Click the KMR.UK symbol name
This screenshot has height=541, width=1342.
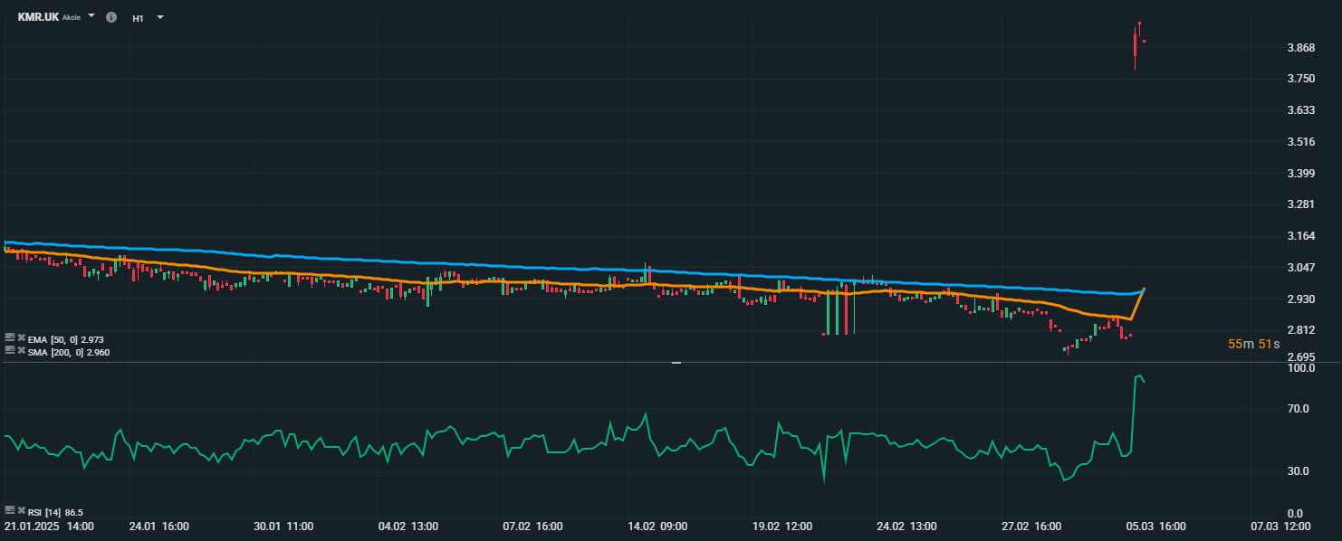38,17
